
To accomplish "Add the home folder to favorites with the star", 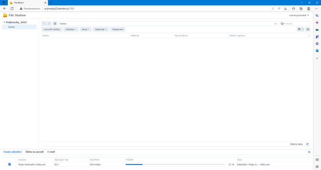I will pyautogui.click(x=275, y=24).
